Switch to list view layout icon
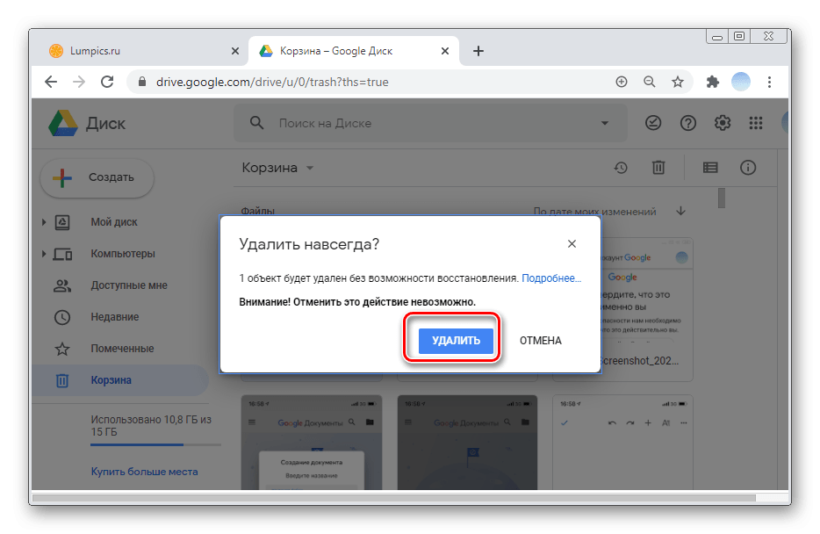 [x=710, y=168]
